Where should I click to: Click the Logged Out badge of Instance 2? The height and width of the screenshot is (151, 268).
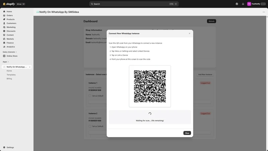coord(205,113)
